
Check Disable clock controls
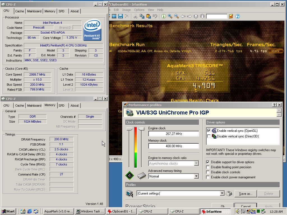coord(208,172)
